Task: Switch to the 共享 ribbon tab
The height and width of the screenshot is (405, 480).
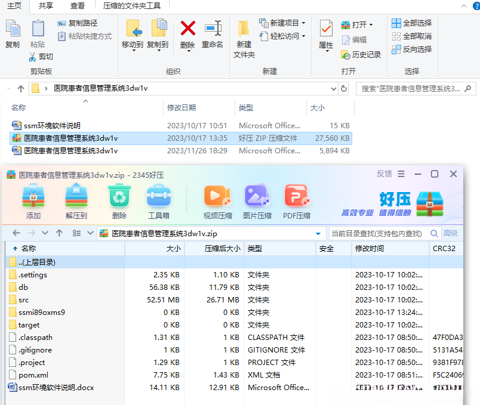Action: coord(45,6)
